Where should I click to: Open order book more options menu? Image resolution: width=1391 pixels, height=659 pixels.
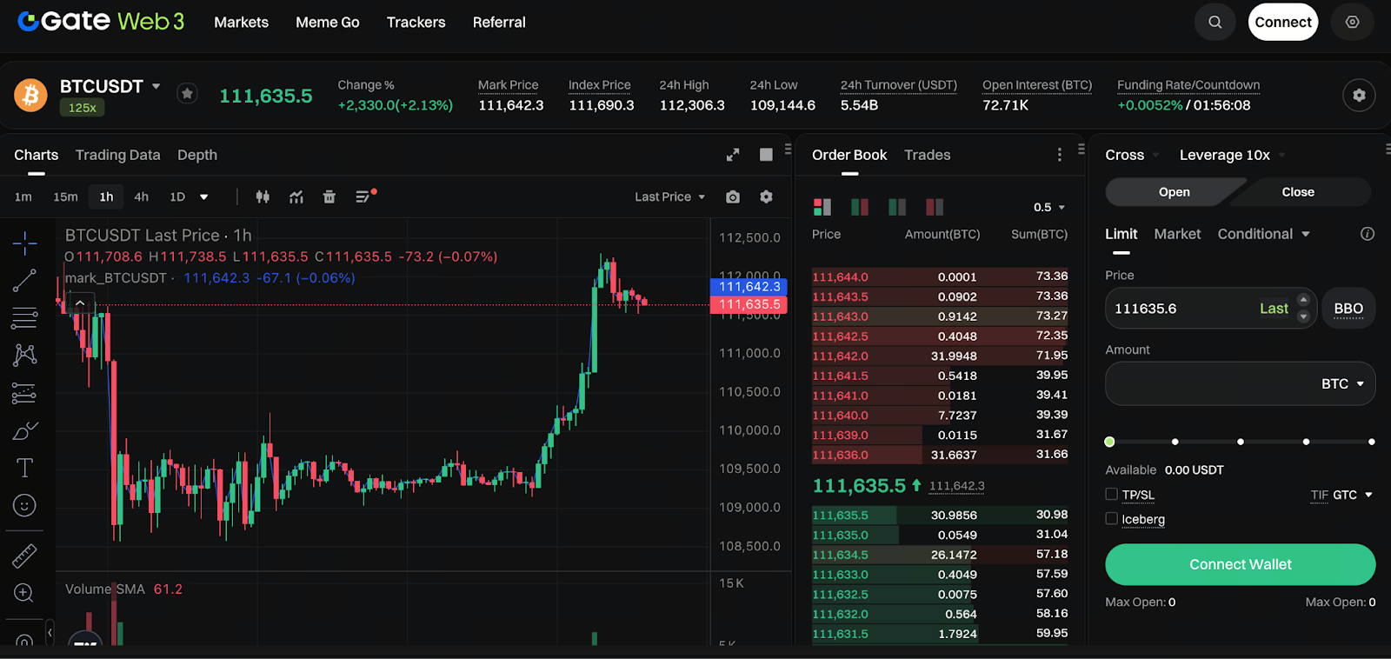pos(1059,155)
